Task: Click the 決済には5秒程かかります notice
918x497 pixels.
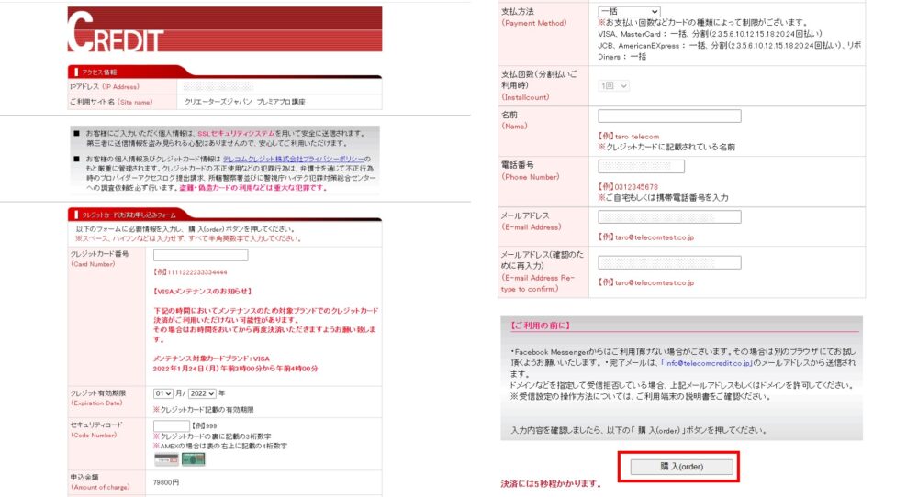Action: click(x=551, y=483)
